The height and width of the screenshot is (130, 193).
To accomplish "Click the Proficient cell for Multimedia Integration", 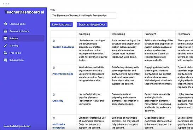I will click(159, 122).
